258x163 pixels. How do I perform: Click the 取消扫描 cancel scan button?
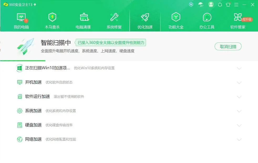pos(228,46)
